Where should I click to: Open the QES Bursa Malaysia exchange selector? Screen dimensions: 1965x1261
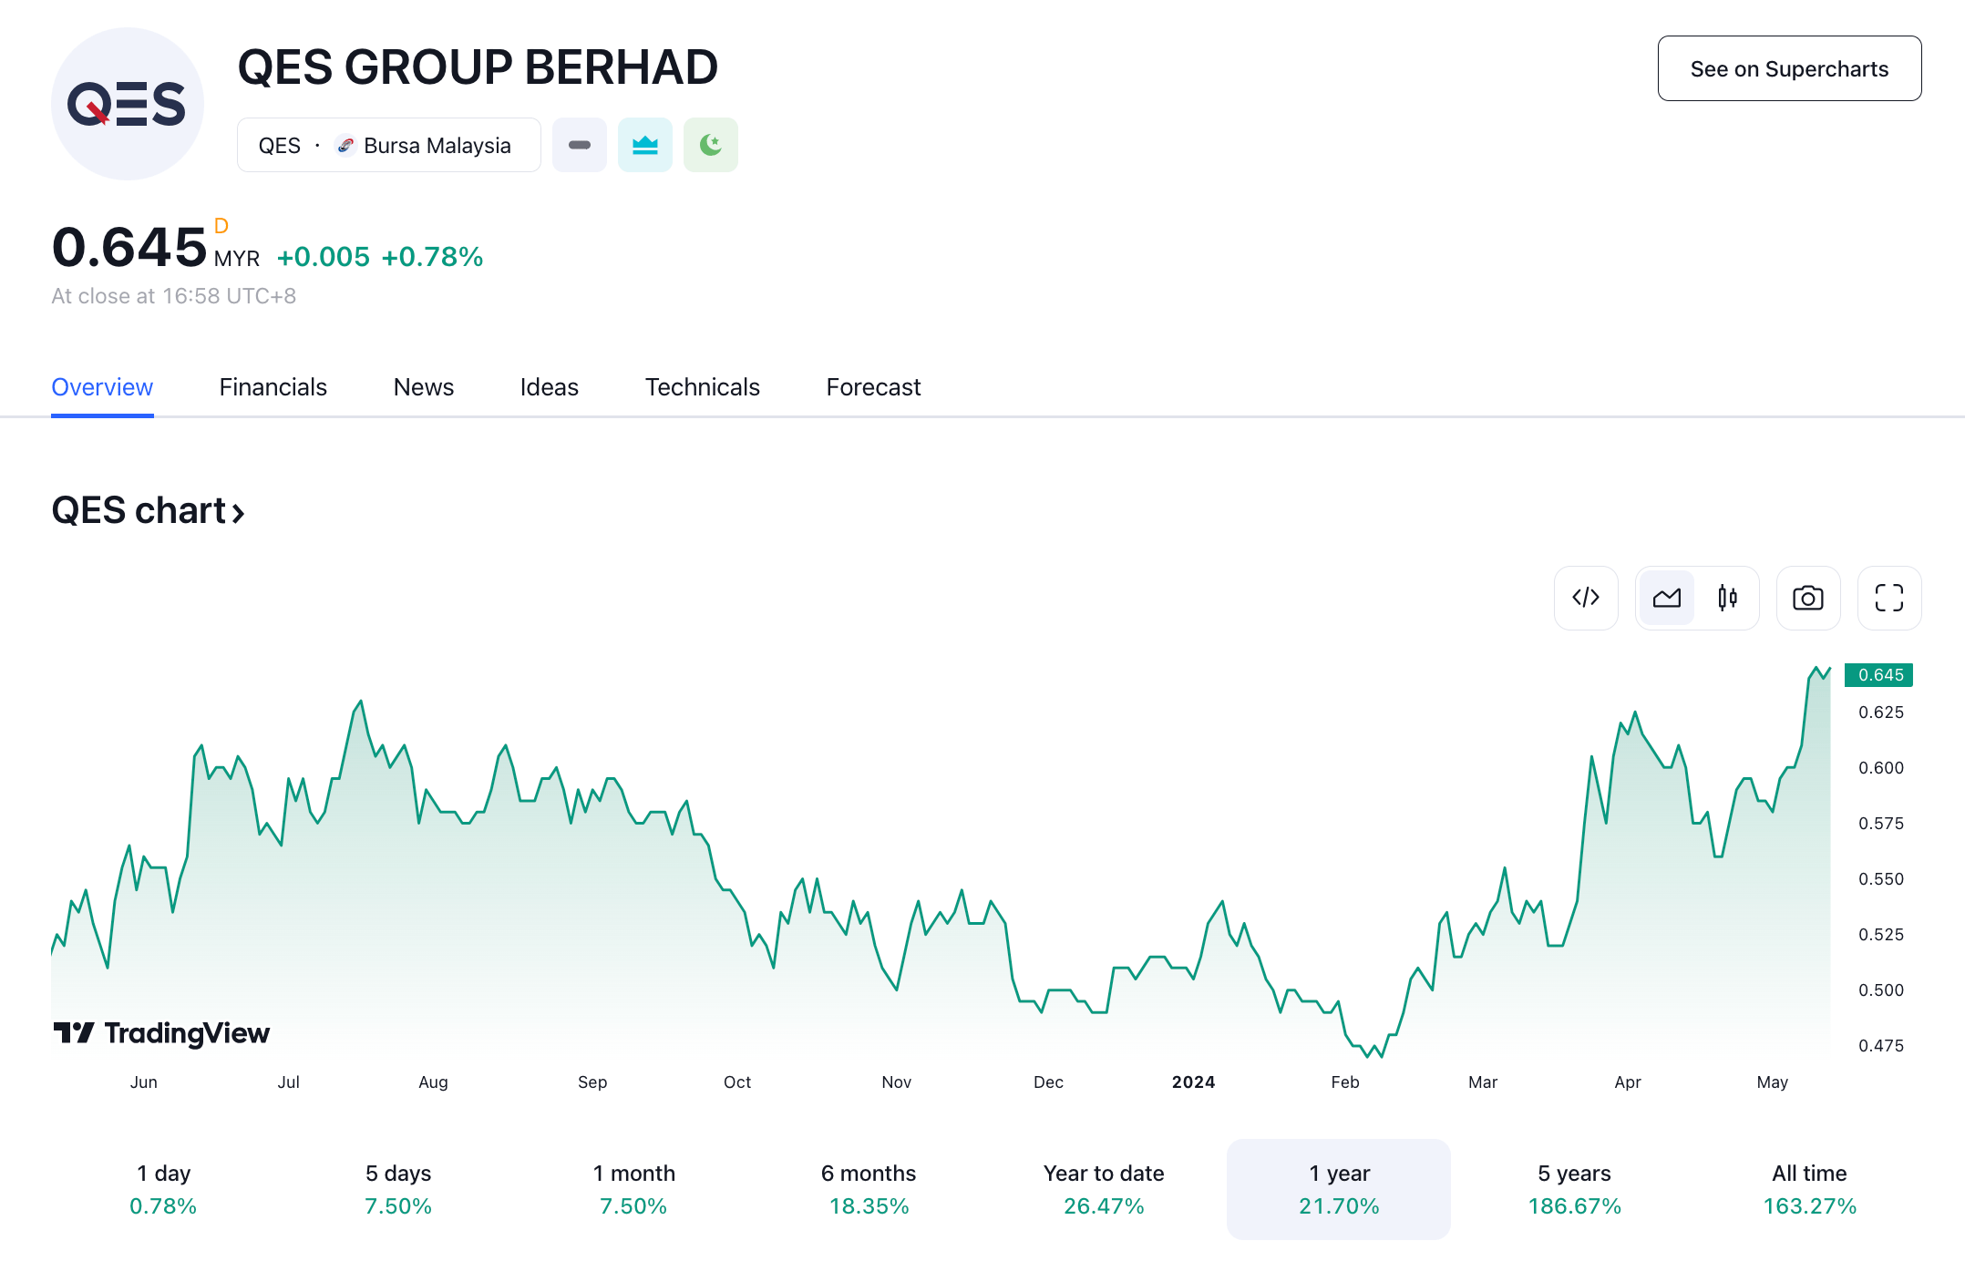388,145
